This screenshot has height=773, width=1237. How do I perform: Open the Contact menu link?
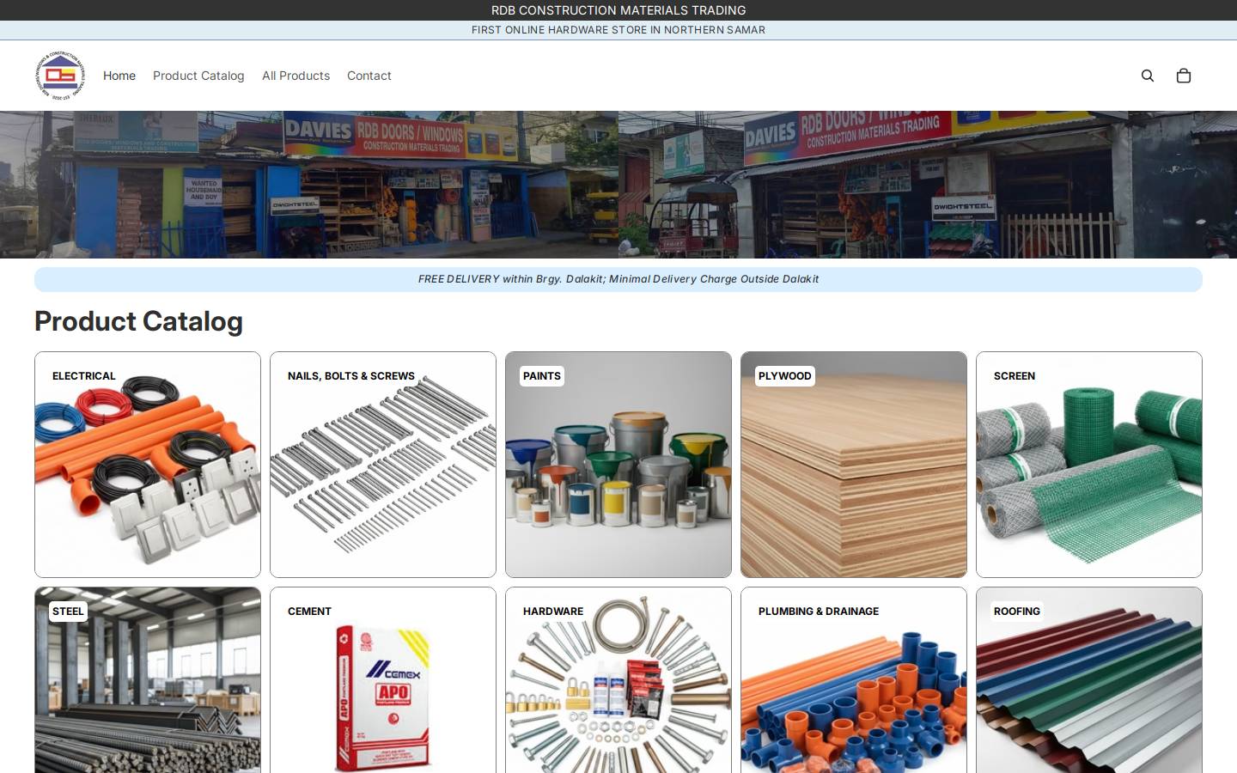tap(369, 76)
